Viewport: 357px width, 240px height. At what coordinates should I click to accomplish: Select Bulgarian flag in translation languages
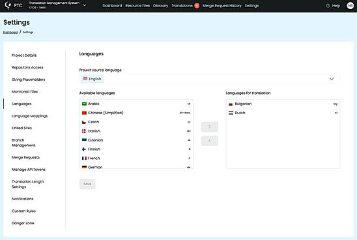click(231, 104)
